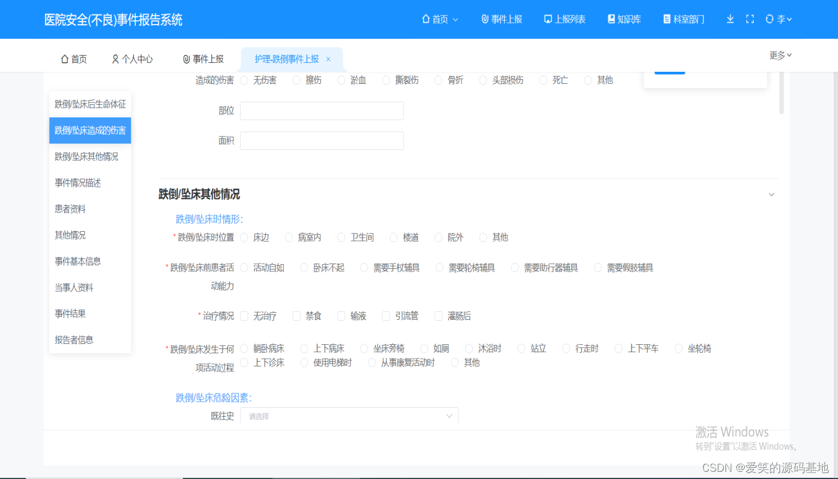Viewport: 838px width, 479px height.
Task: Check the 禁食 checkbox
Action: tap(297, 316)
